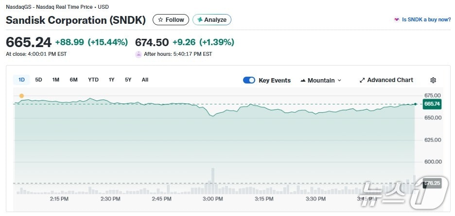
Task: Click the after-hours moon icon
Action: coord(139,54)
